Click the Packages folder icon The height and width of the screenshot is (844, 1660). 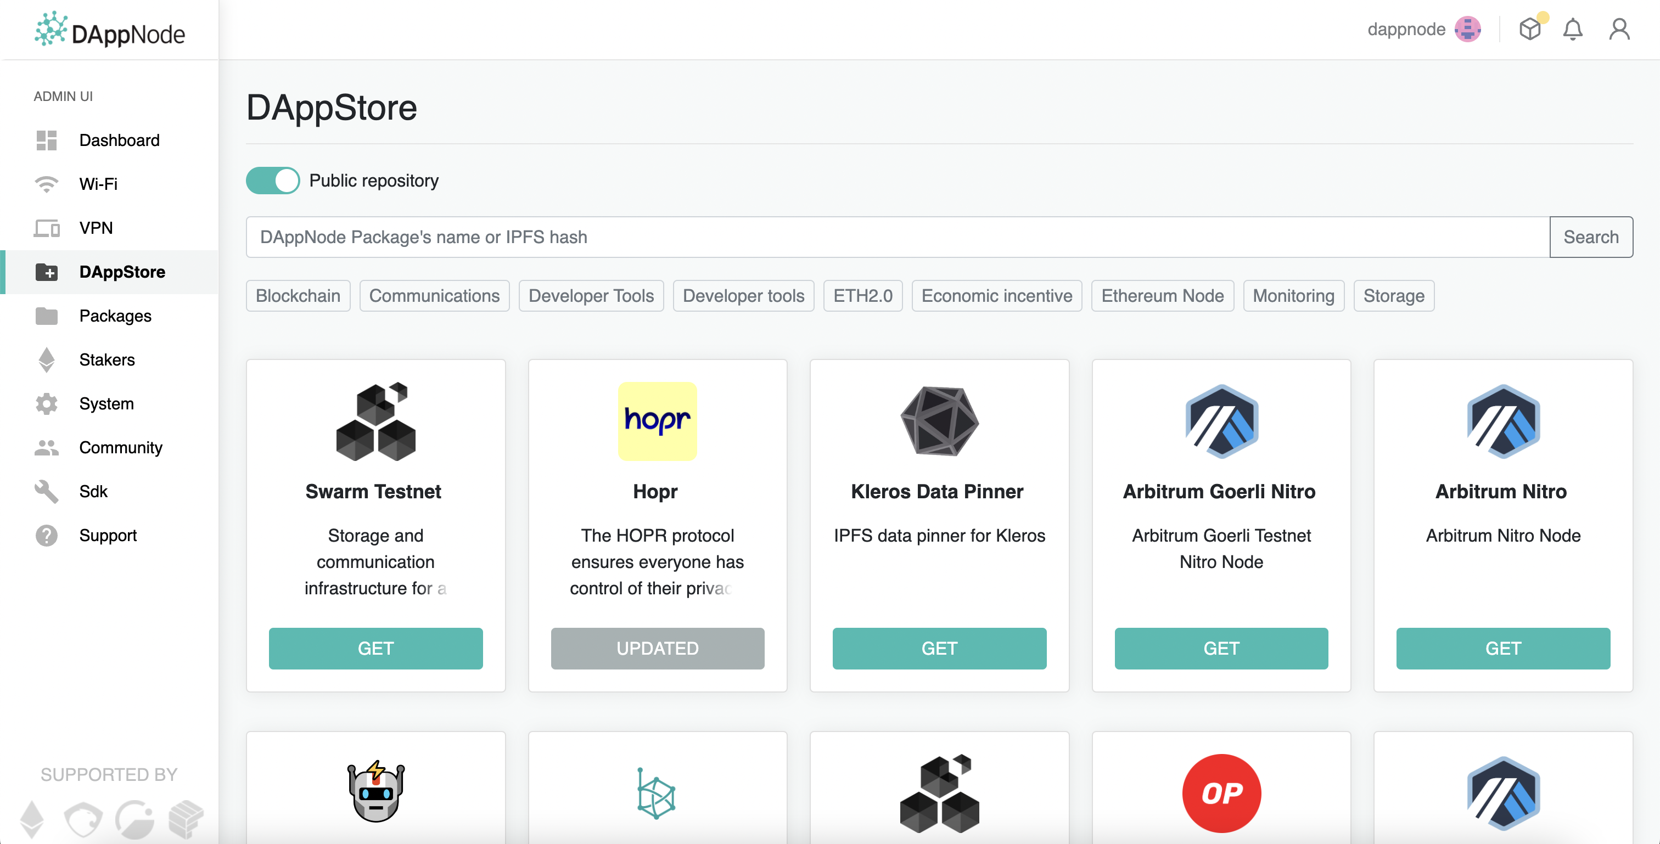click(47, 316)
